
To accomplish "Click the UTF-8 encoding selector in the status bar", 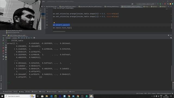I will [149, 94].
